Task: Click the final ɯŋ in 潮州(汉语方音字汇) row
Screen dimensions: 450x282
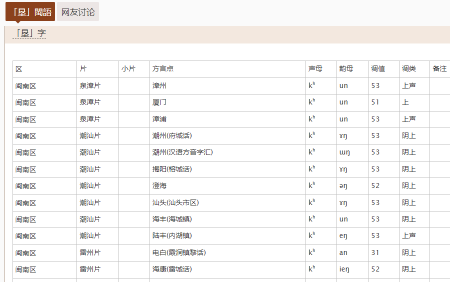Action: [x=344, y=153]
